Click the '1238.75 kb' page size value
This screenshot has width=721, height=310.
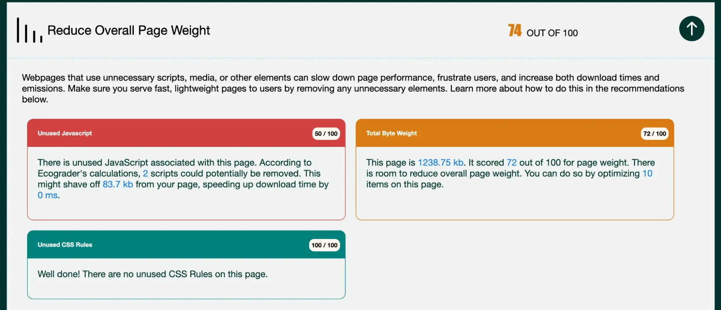pos(440,163)
